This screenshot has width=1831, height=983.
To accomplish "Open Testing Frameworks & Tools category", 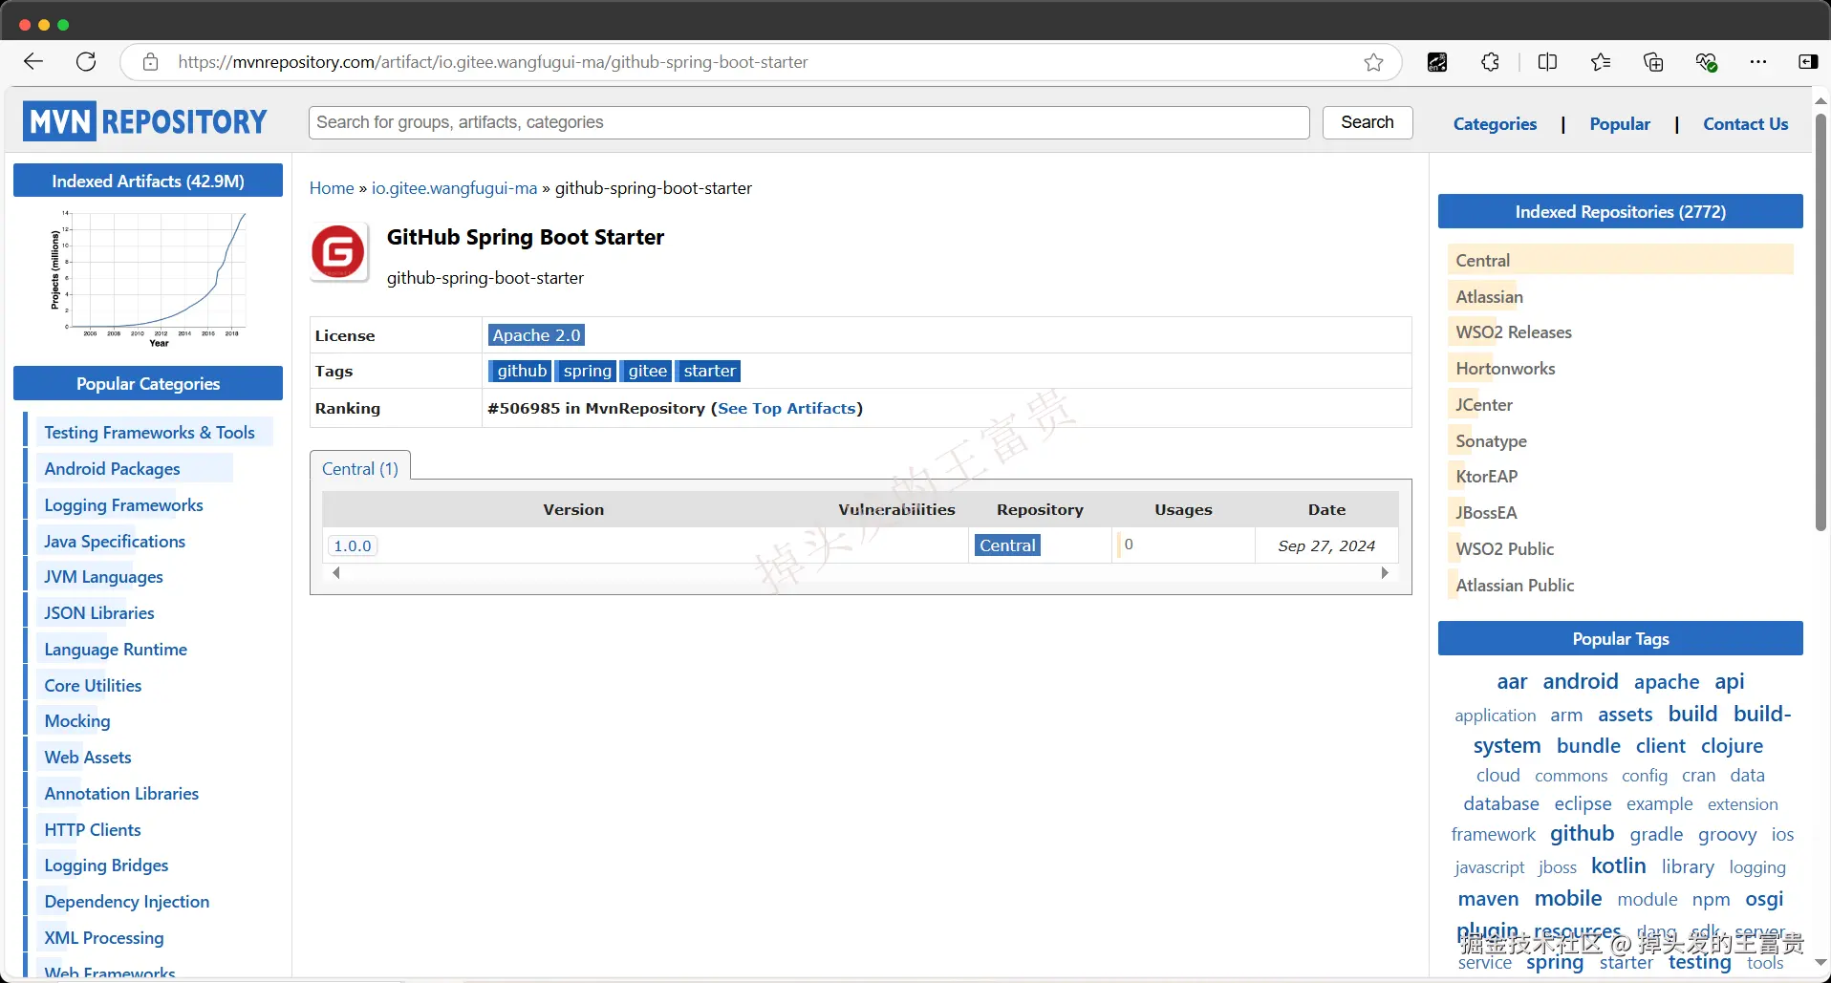I will (x=149, y=433).
